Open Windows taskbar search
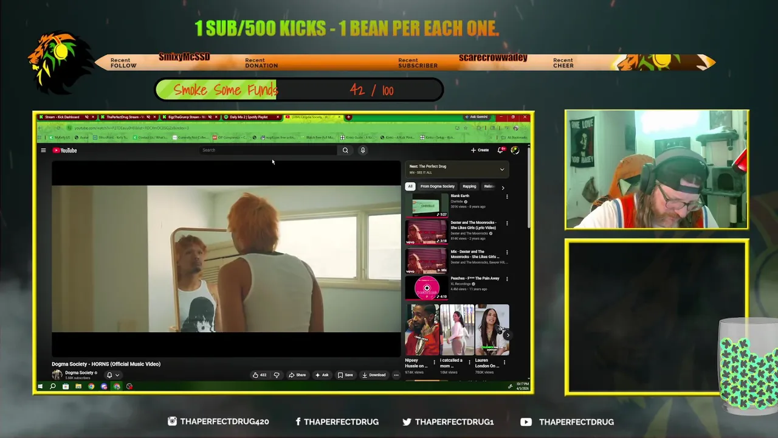 coord(53,386)
